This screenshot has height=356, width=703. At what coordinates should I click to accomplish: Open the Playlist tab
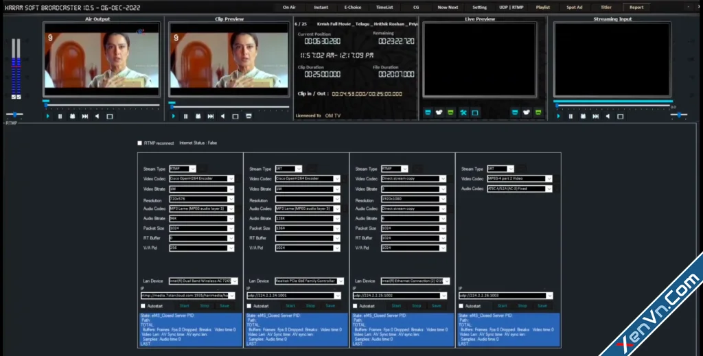click(543, 7)
